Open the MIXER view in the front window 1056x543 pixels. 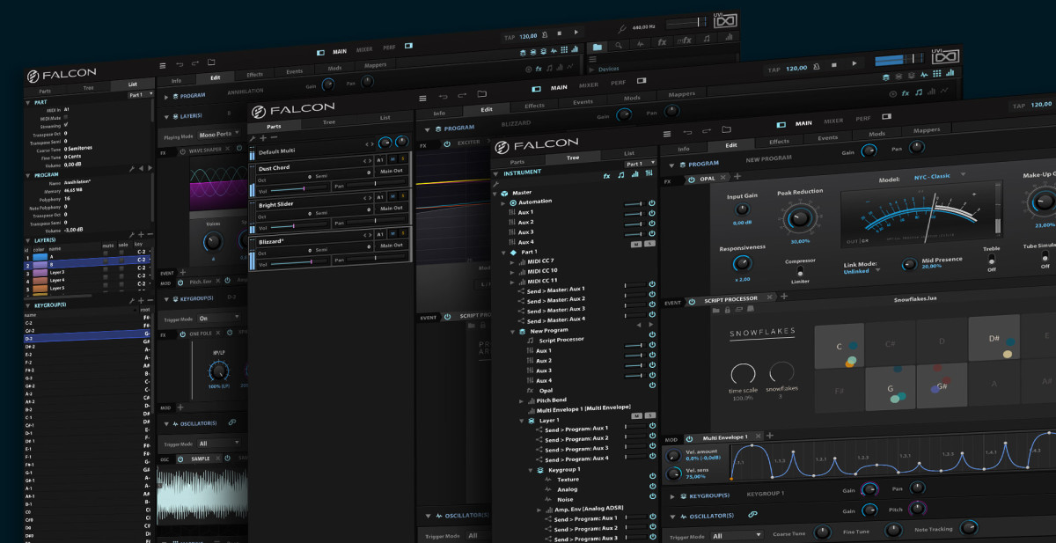pyautogui.click(x=832, y=121)
